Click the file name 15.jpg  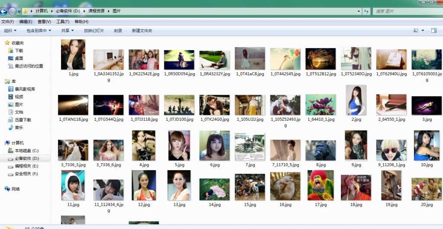[x=250, y=205]
